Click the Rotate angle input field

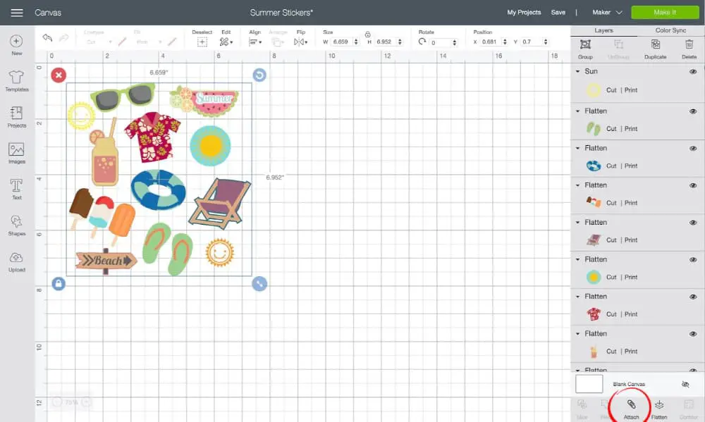click(443, 43)
